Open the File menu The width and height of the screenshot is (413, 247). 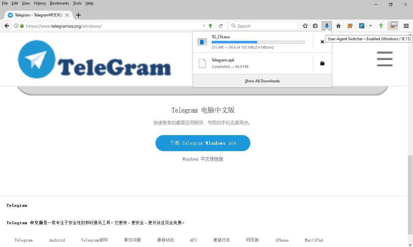coord(5,3)
